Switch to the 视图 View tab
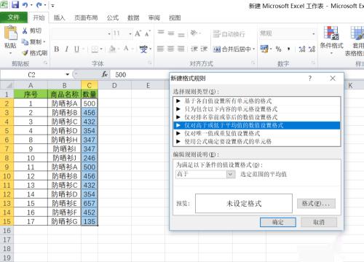Screen dimensions: 364x262 pyautogui.click(x=175, y=17)
